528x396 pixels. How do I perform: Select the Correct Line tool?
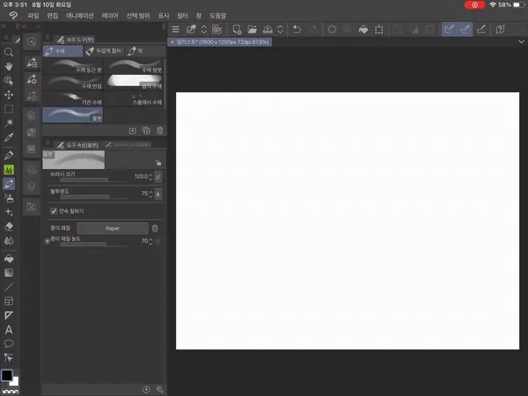coord(9,357)
